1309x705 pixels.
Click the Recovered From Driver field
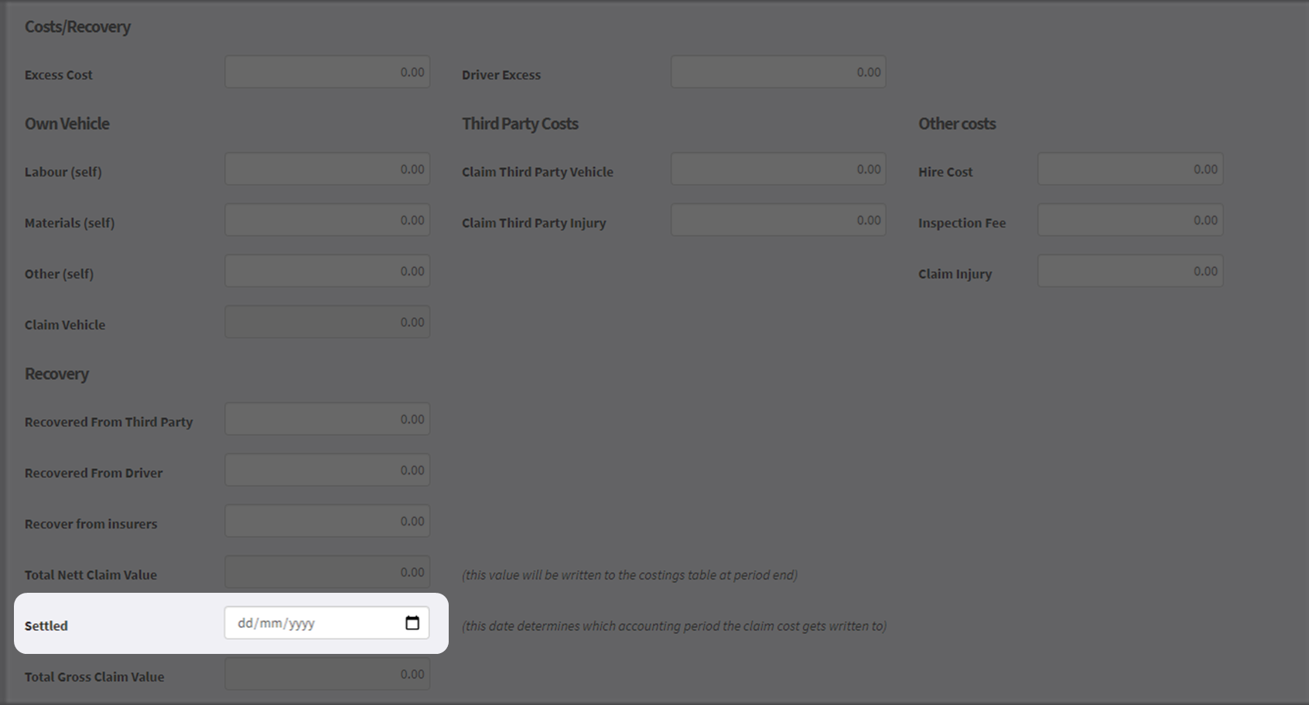(x=327, y=470)
